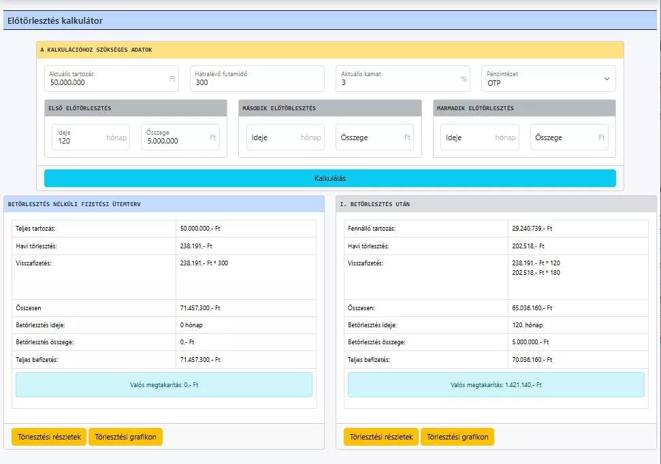Click the Fennálló tartozás value 29.240.739 Ft
Viewport: 661px width, 464px height.
(x=532, y=229)
